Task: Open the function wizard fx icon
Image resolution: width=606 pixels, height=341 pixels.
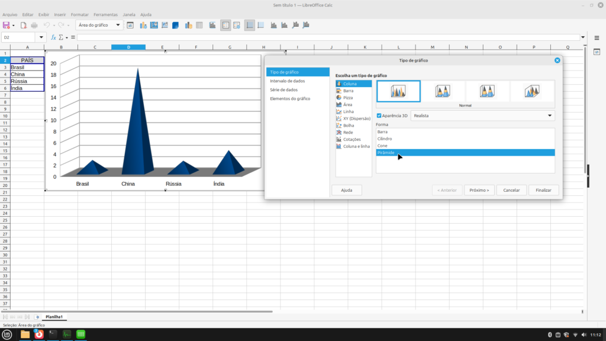Action: [x=52, y=37]
